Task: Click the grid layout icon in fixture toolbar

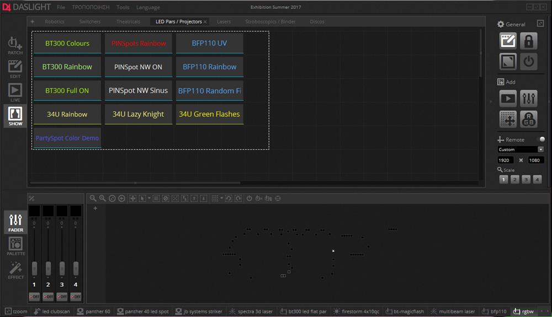Action: 215,198
